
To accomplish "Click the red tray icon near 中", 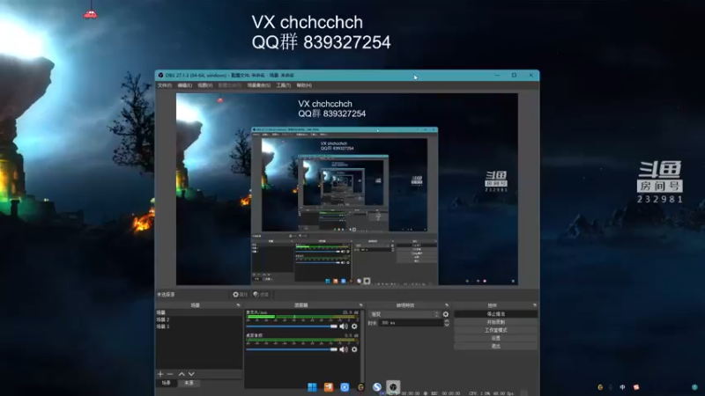I will coord(636,387).
